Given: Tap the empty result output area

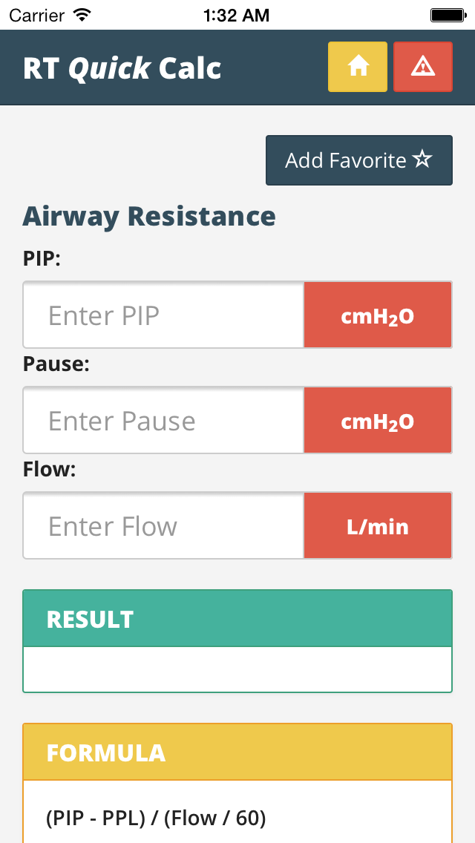Looking at the screenshot, I should point(237,669).
